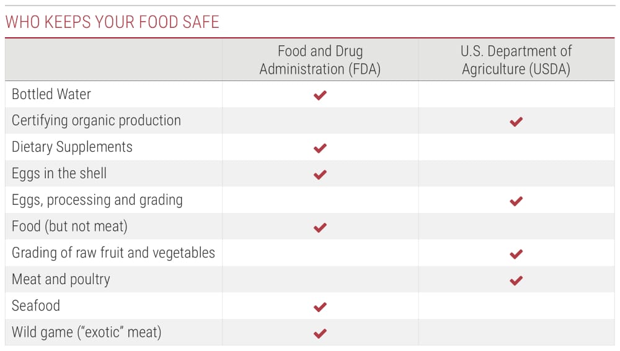
Task: Click the Seafood FDA checkmark
Action: (x=320, y=306)
